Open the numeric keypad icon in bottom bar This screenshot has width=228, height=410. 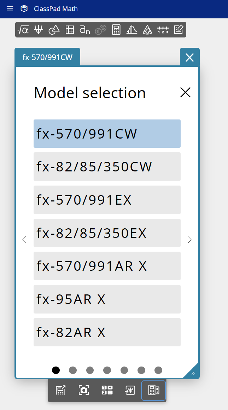tap(106, 390)
